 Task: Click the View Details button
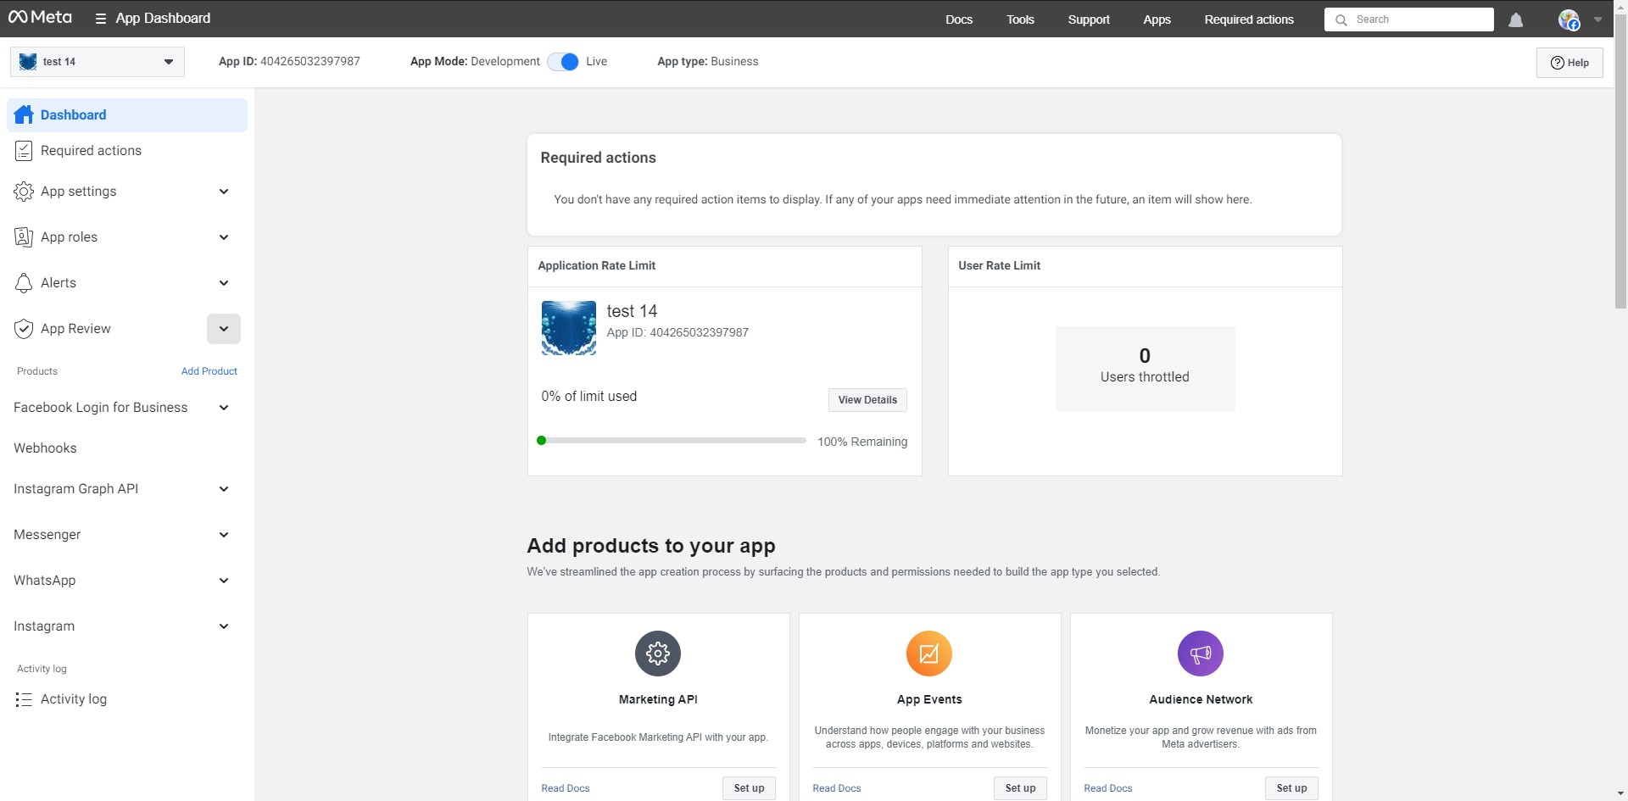867,400
